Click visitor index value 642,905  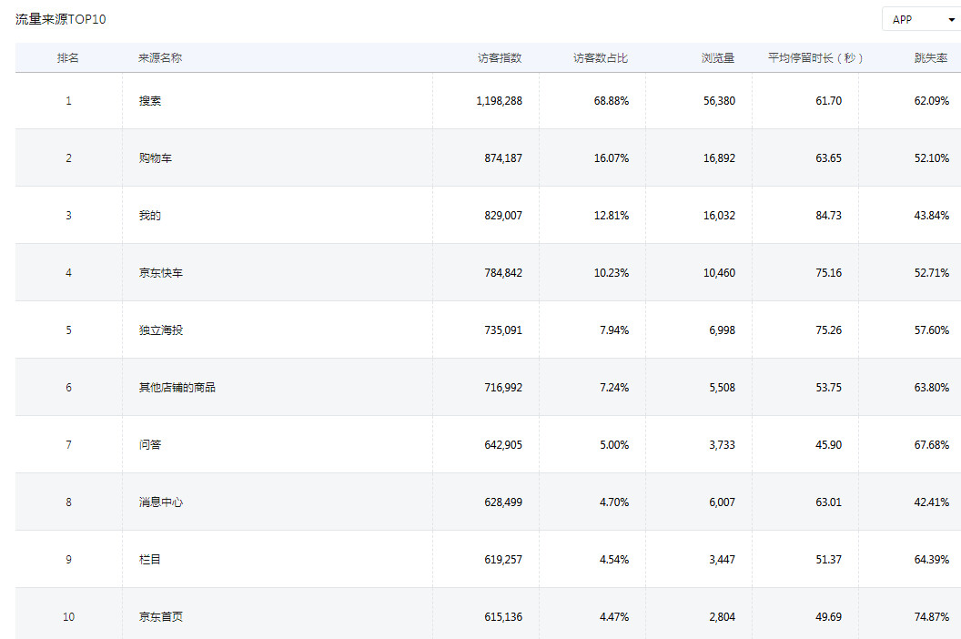pyautogui.click(x=503, y=444)
